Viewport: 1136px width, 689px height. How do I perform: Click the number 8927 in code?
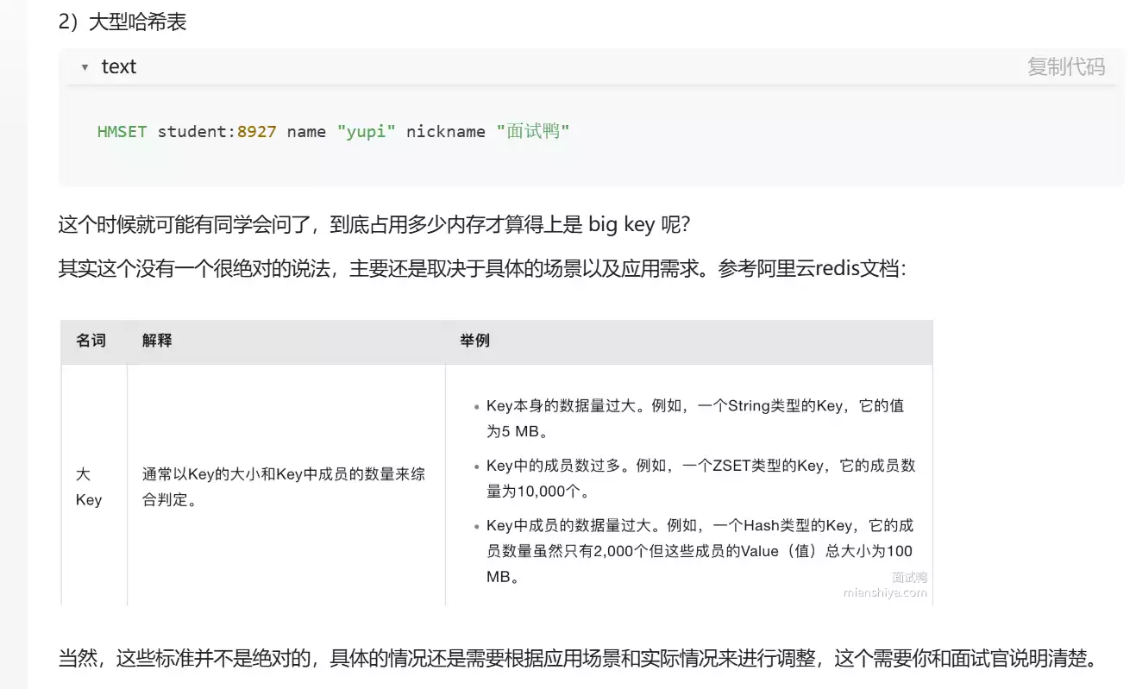tap(256, 132)
